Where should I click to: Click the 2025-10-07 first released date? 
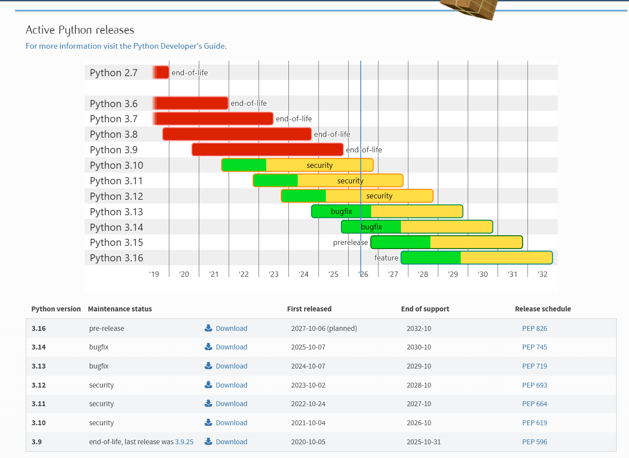[308, 347]
